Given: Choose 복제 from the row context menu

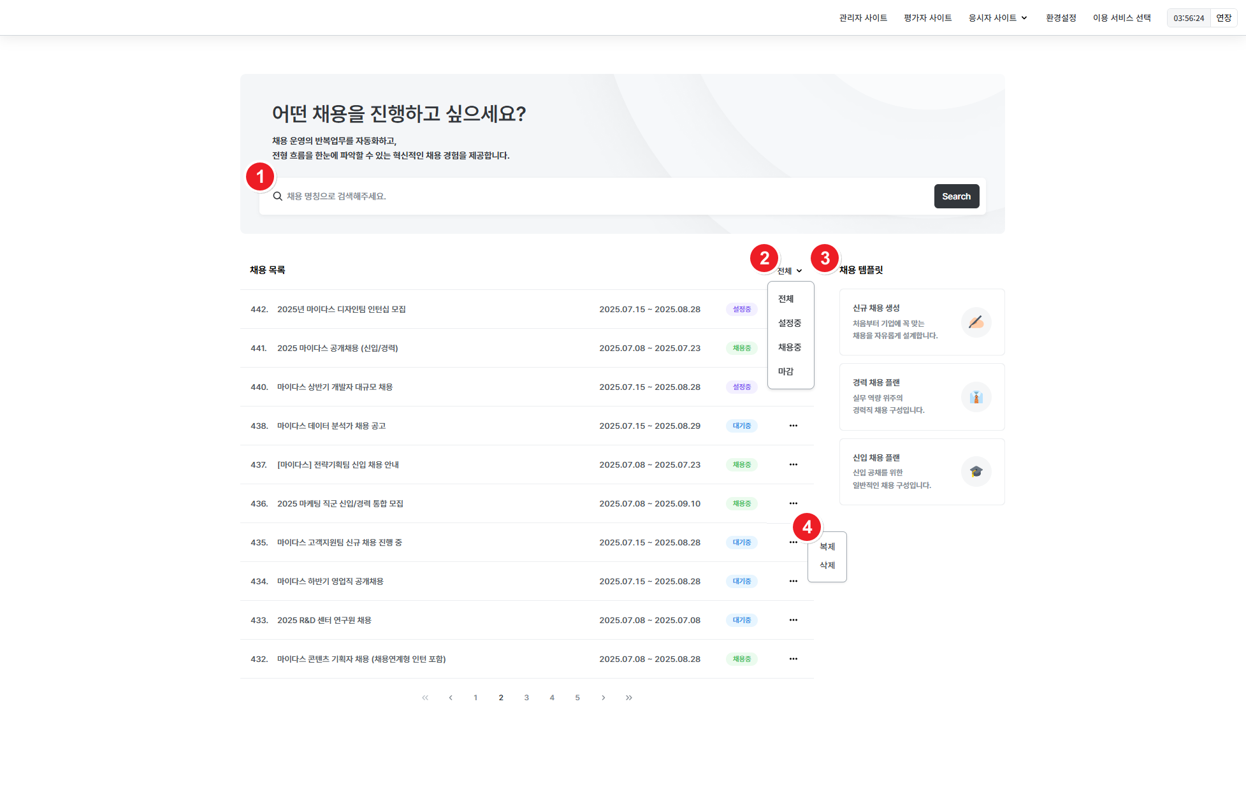Looking at the screenshot, I should tap(827, 547).
